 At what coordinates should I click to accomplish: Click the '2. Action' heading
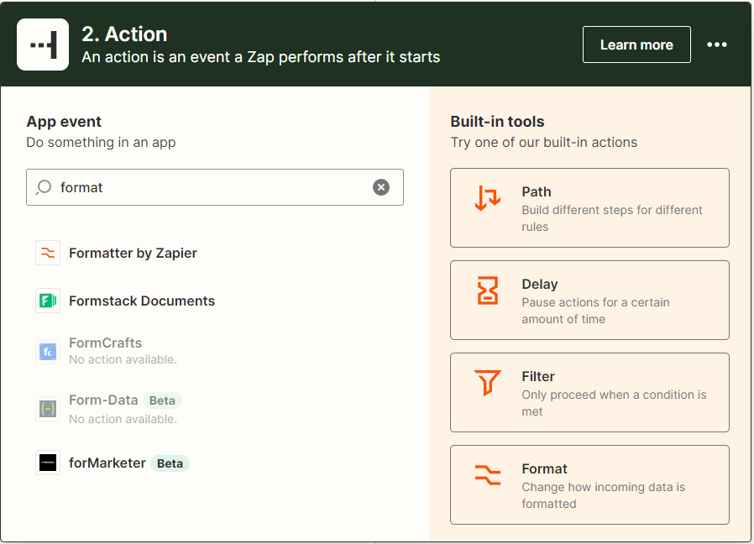[x=124, y=34]
